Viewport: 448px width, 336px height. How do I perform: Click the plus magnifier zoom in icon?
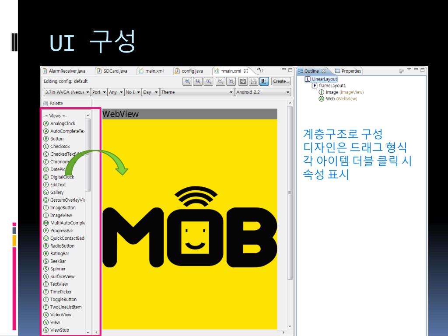tap(231, 81)
